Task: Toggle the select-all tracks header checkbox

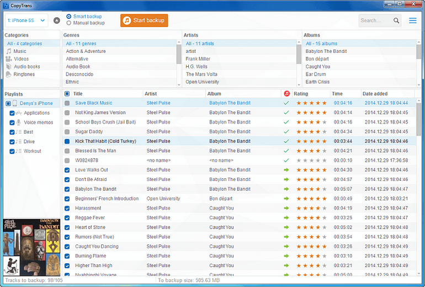Action: pos(67,94)
